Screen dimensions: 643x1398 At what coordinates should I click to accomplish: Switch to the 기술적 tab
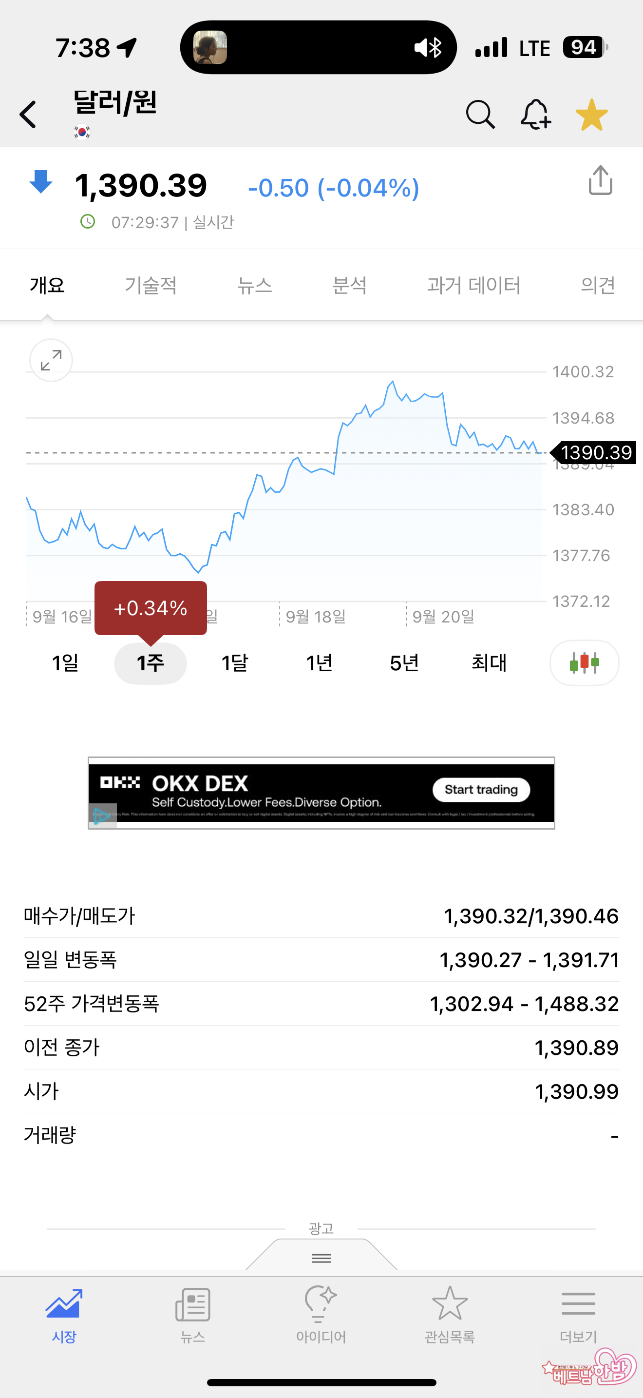[151, 285]
